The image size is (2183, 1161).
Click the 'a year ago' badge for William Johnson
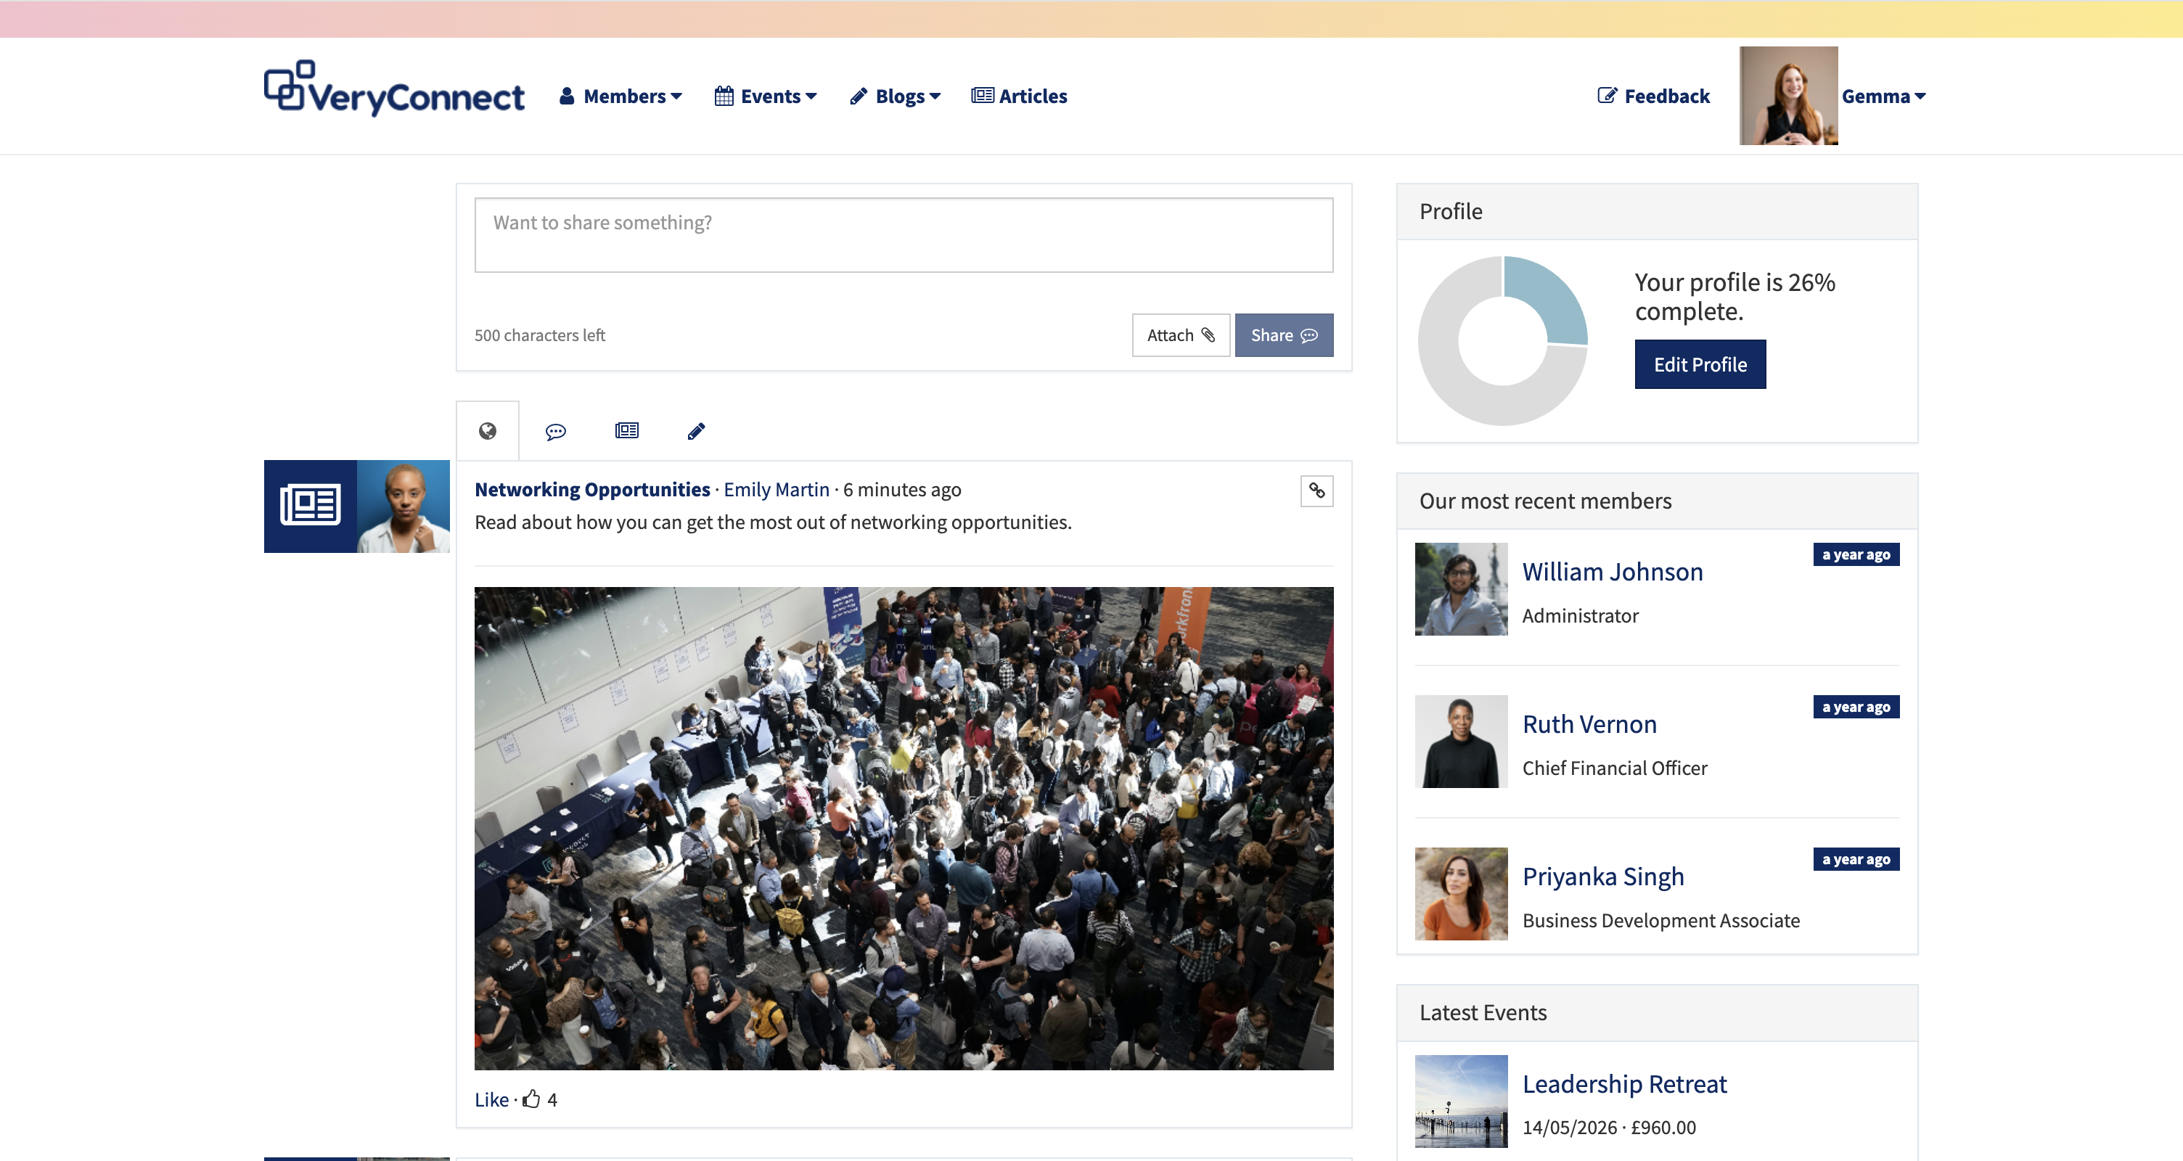(1856, 554)
